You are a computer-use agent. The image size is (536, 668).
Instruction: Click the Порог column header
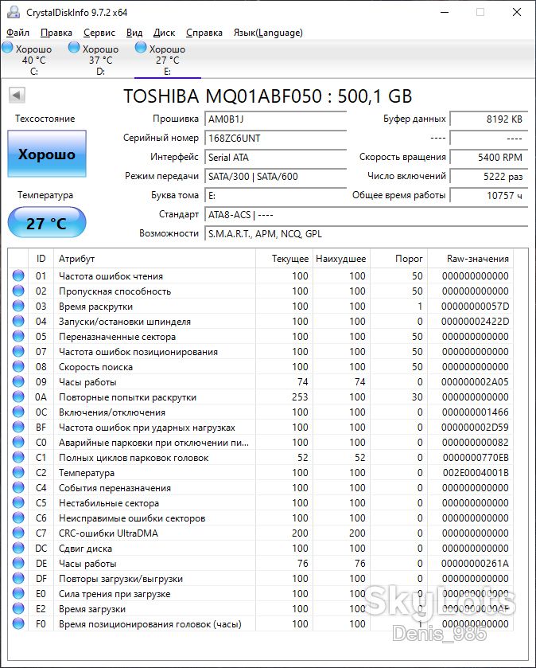pyautogui.click(x=398, y=259)
